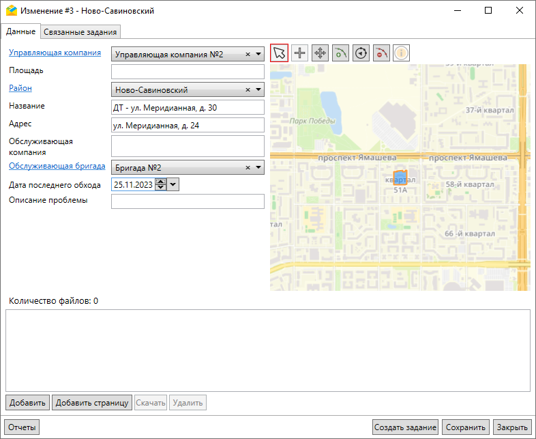Click into the Описание проблемы field
This screenshot has height=439, width=536.
click(187, 201)
